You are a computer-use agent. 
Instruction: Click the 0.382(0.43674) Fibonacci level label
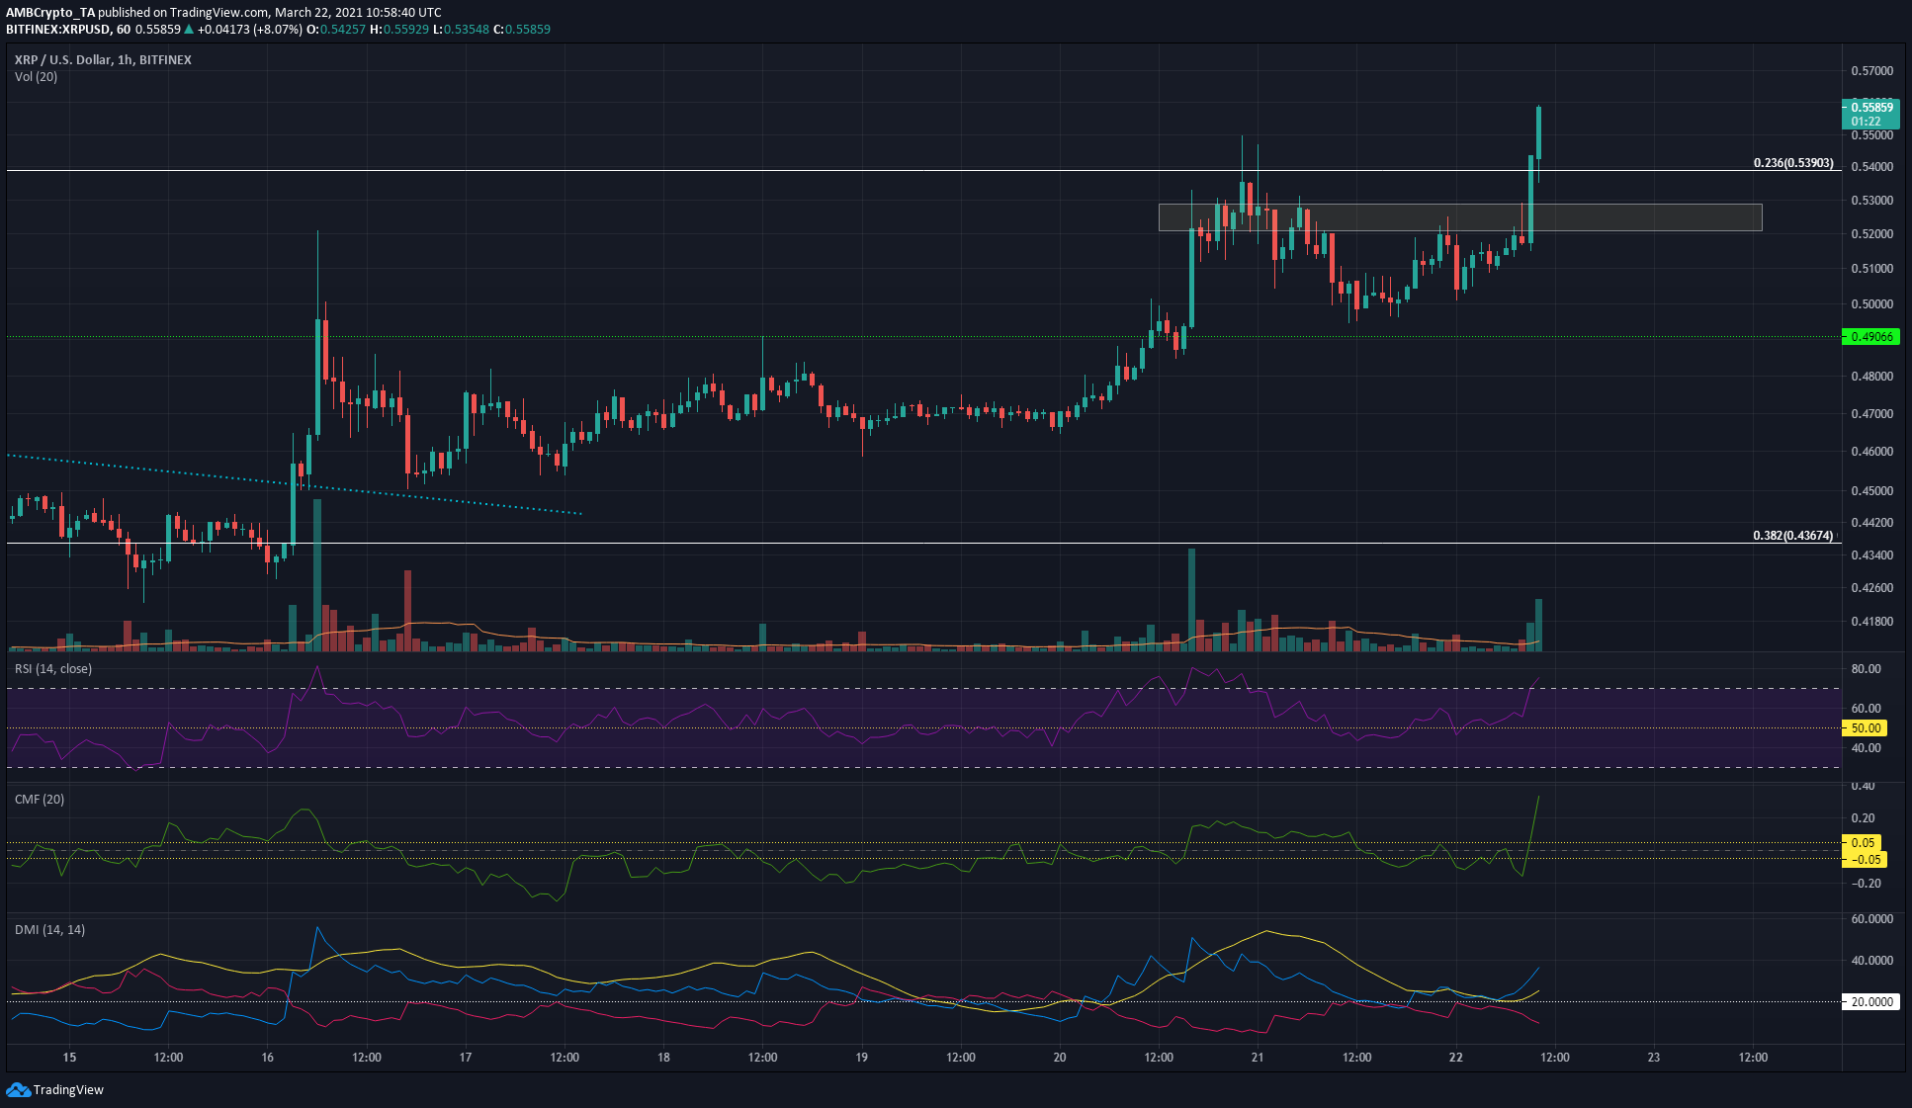1793,536
